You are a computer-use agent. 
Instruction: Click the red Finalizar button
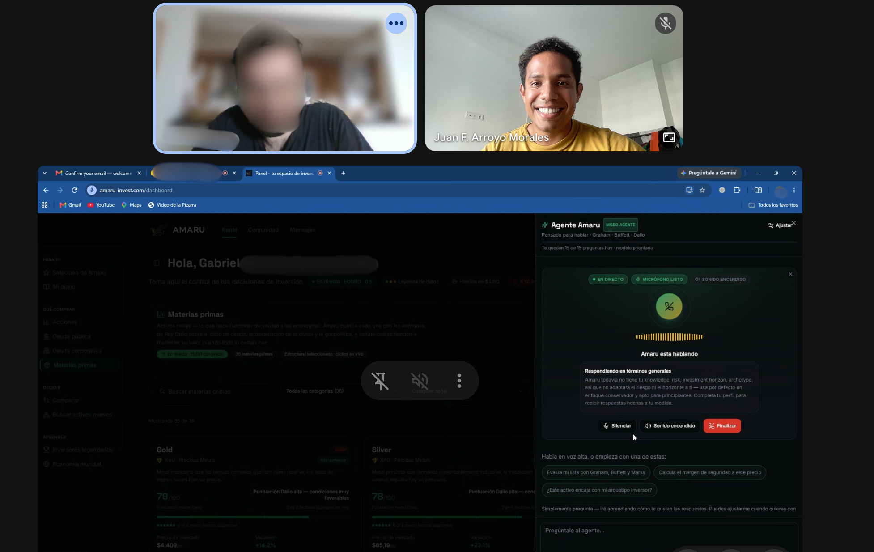pos(722,426)
